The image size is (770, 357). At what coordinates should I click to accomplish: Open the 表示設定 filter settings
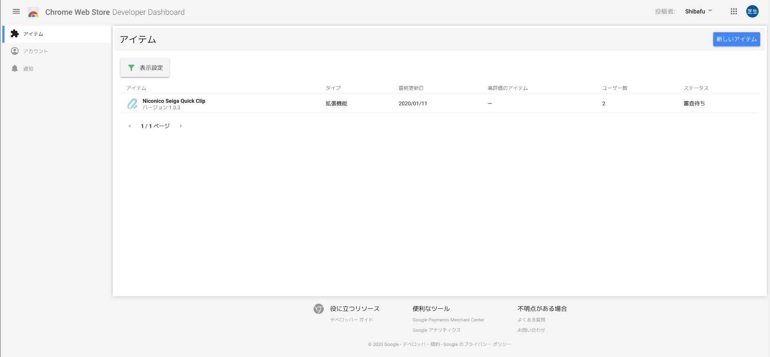145,68
